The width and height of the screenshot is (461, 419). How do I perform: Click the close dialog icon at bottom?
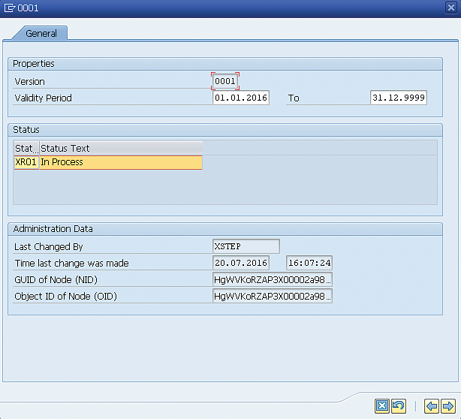click(x=382, y=406)
